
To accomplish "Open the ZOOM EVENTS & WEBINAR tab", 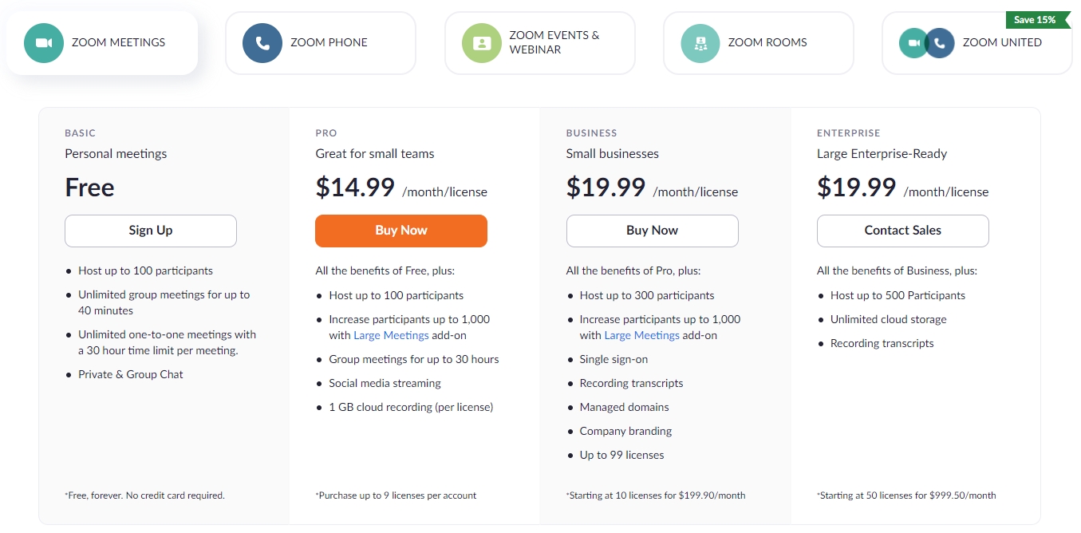I will 554,43.
